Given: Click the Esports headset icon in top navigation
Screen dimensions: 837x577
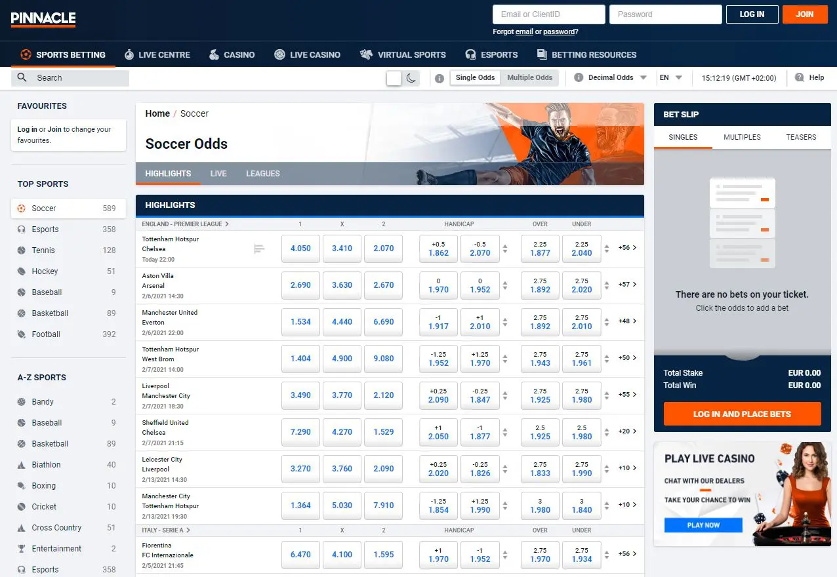Looking at the screenshot, I should pos(470,54).
